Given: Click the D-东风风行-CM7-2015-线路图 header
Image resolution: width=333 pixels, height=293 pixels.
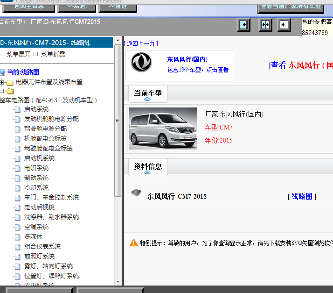Looking at the screenshot, I should (56, 43).
